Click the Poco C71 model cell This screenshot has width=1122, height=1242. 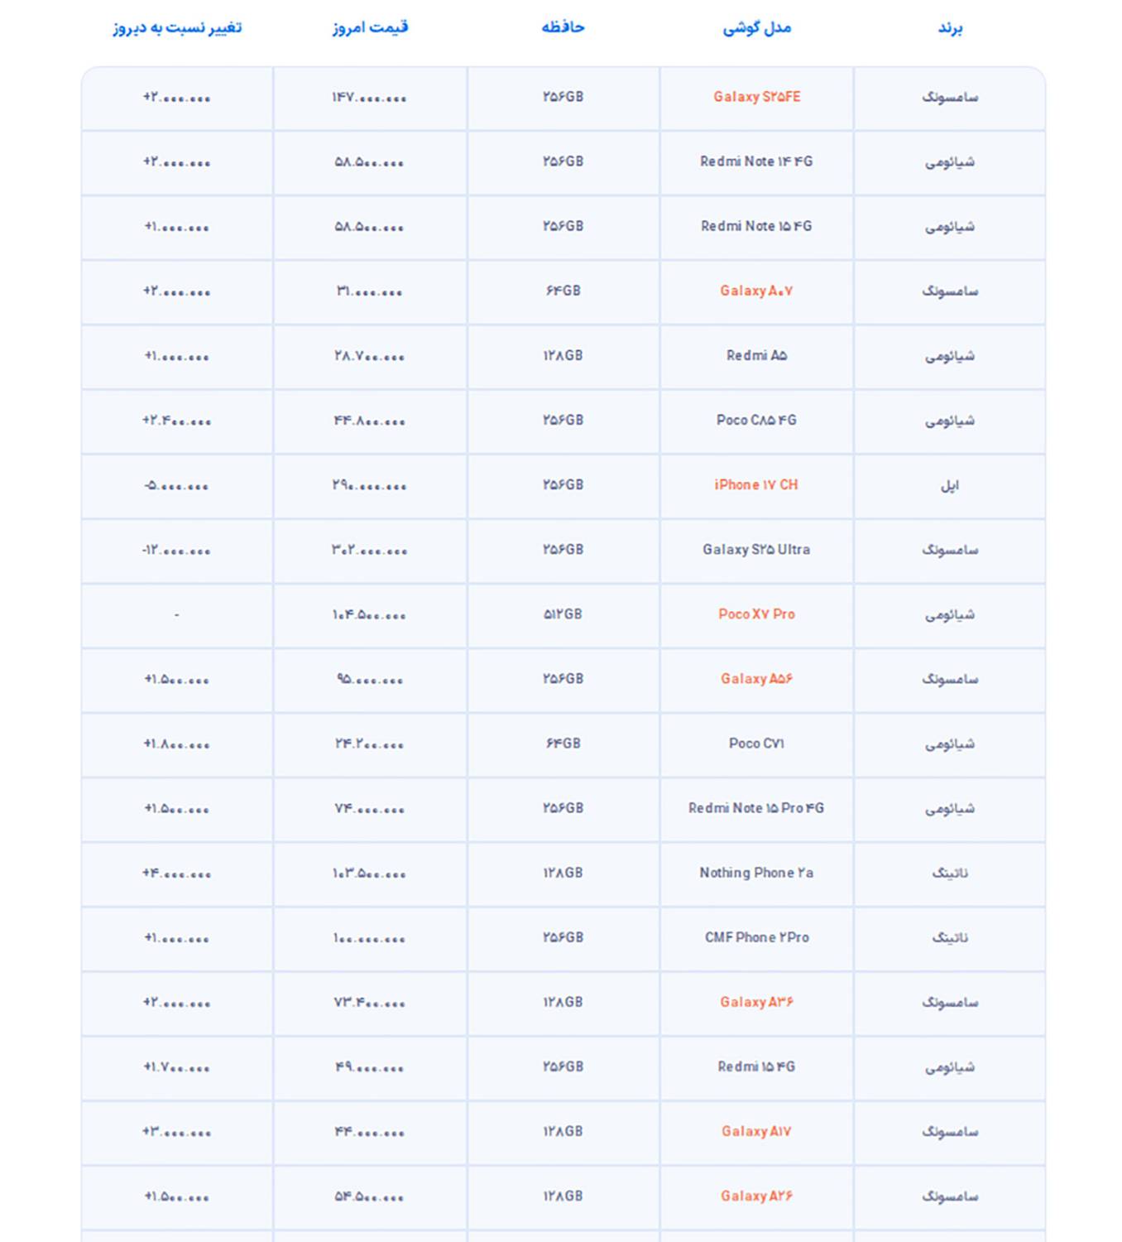[756, 744]
